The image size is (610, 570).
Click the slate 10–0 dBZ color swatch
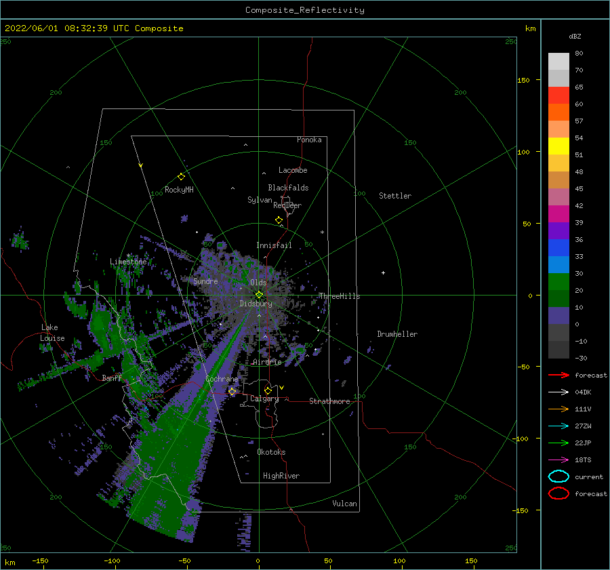click(x=558, y=316)
